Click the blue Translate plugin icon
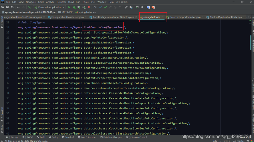This screenshot has height=142, width=254. pos(148,7)
